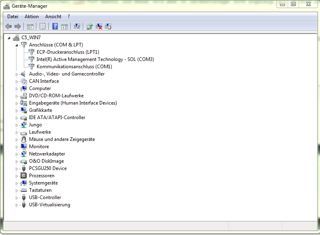Click the Back arrow in the toolbar
Viewport: 320px width, 235px height.
pos(8,26)
